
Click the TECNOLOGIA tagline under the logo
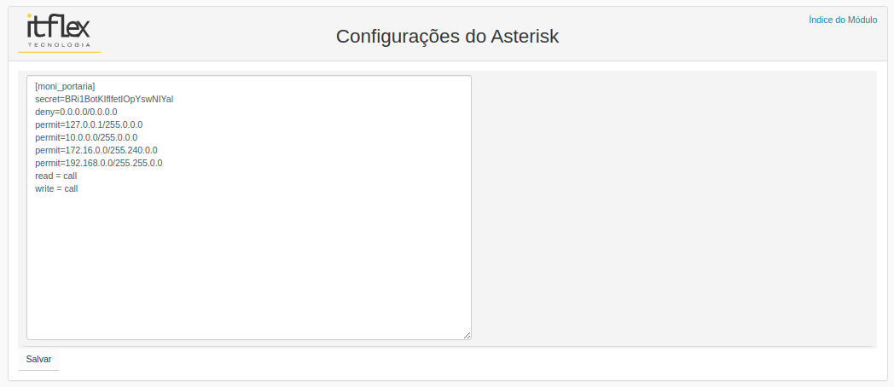(59, 44)
